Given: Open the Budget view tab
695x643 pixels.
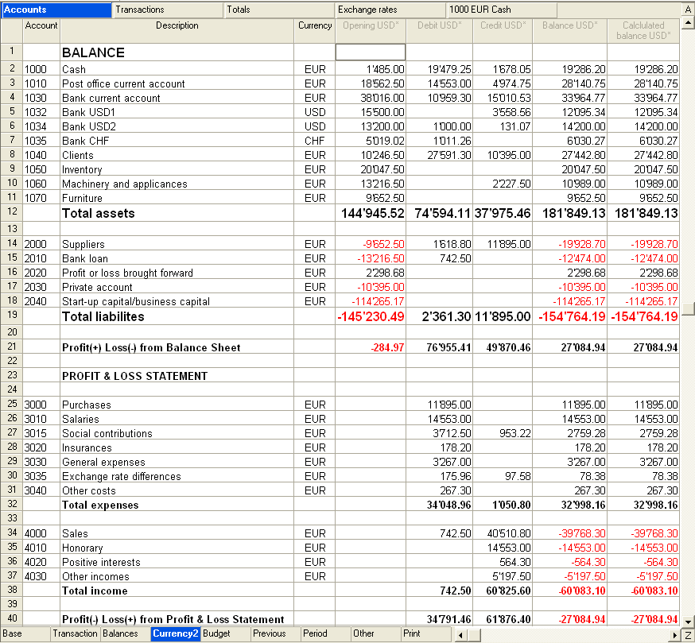Looking at the screenshot, I should pyautogui.click(x=226, y=633).
